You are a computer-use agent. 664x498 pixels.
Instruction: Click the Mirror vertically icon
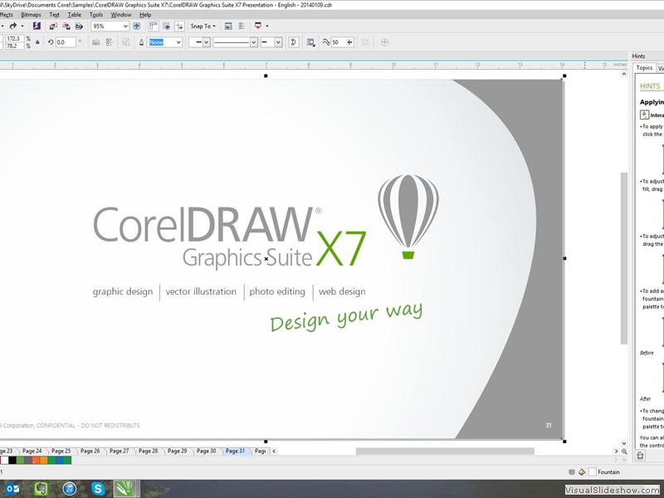point(109,42)
